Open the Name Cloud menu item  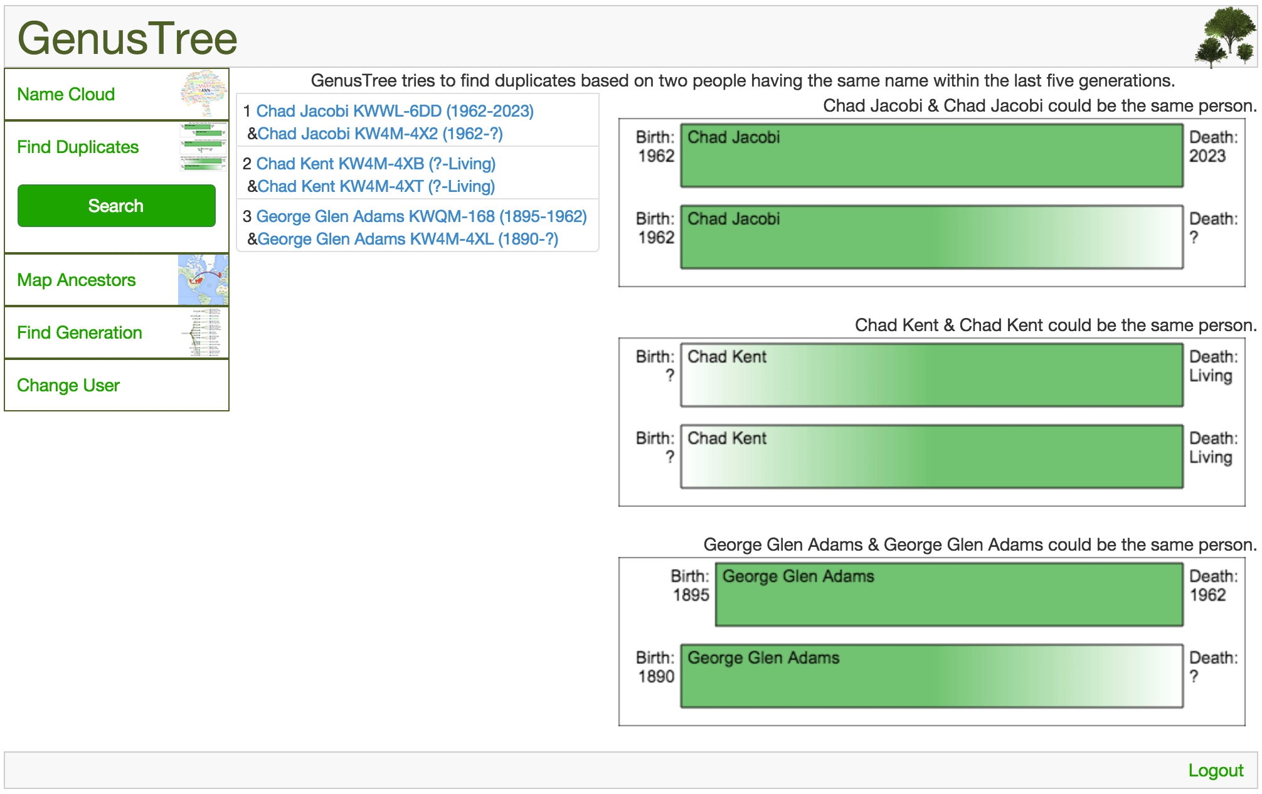(x=66, y=94)
